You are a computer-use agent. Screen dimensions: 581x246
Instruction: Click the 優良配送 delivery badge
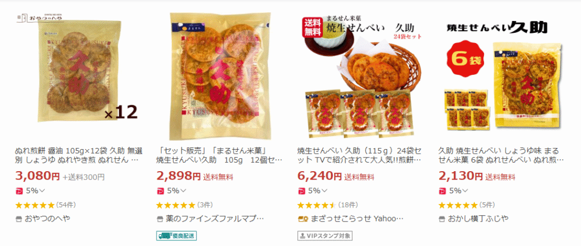(x=176, y=236)
